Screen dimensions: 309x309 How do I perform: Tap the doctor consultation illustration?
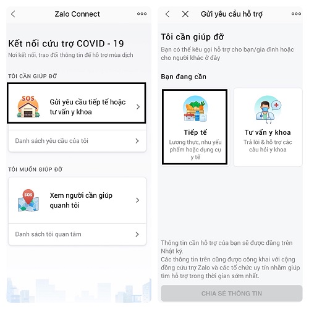[x=268, y=109]
